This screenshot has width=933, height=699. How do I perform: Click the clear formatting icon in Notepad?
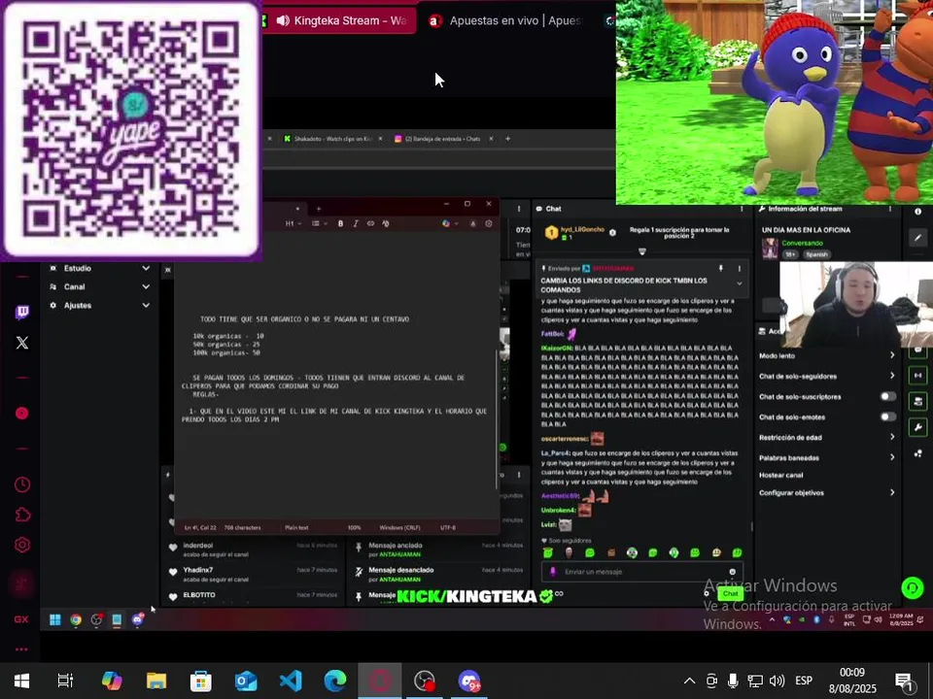386,223
